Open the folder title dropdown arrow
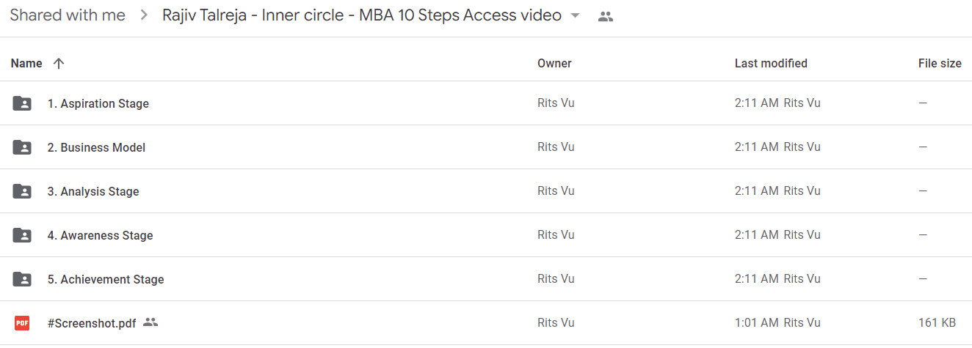Viewport: 972px width, 348px height. click(x=576, y=16)
